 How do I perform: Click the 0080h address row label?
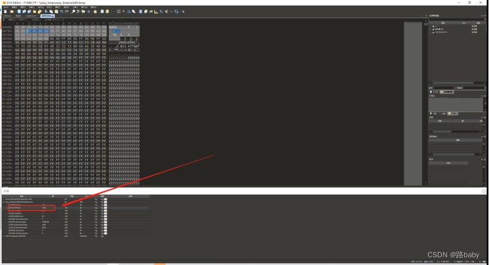tap(8, 58)
